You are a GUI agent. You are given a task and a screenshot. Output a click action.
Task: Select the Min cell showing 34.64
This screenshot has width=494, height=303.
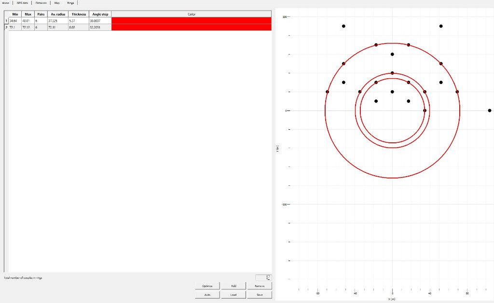[x=15, y=21]
